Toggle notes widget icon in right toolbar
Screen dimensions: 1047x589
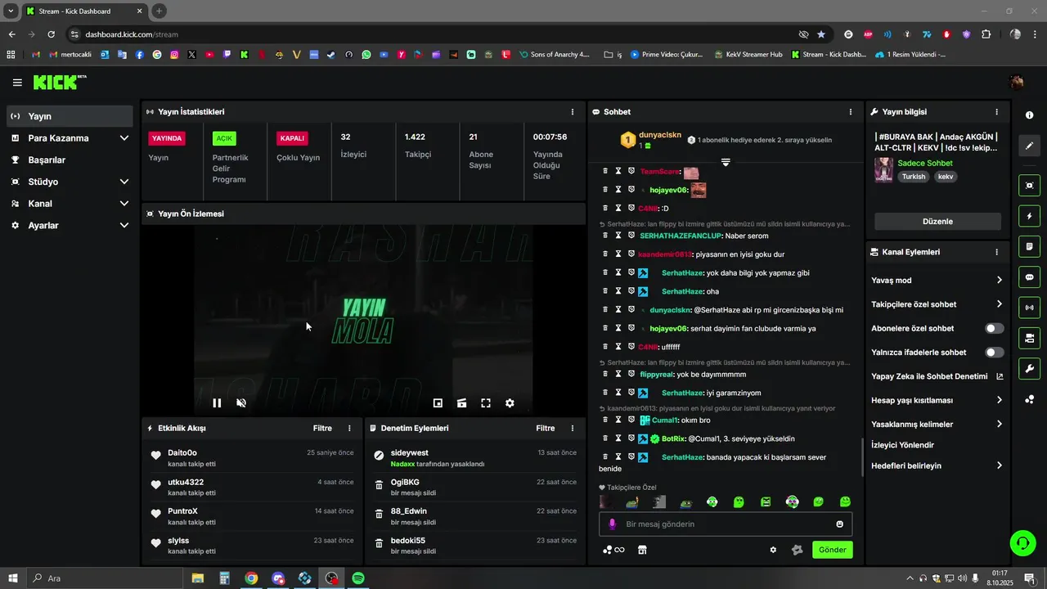(1030, 246)
